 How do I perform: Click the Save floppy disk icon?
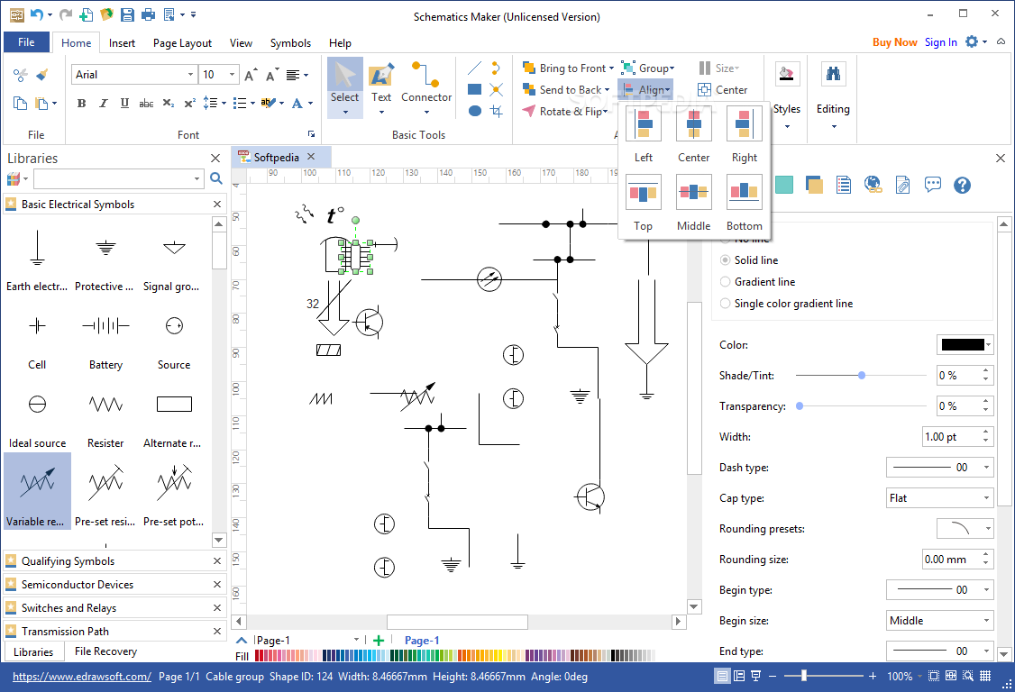tap(127, 14)
